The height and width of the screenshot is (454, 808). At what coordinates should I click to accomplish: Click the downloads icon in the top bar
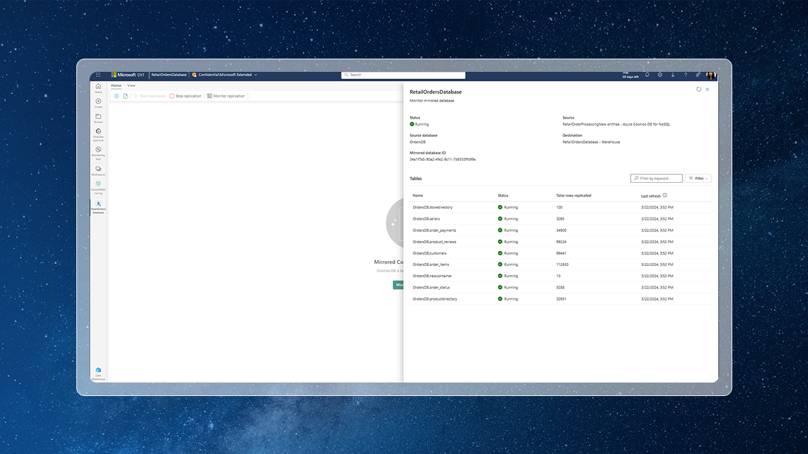pyautogui.click(x=673, y=74)
